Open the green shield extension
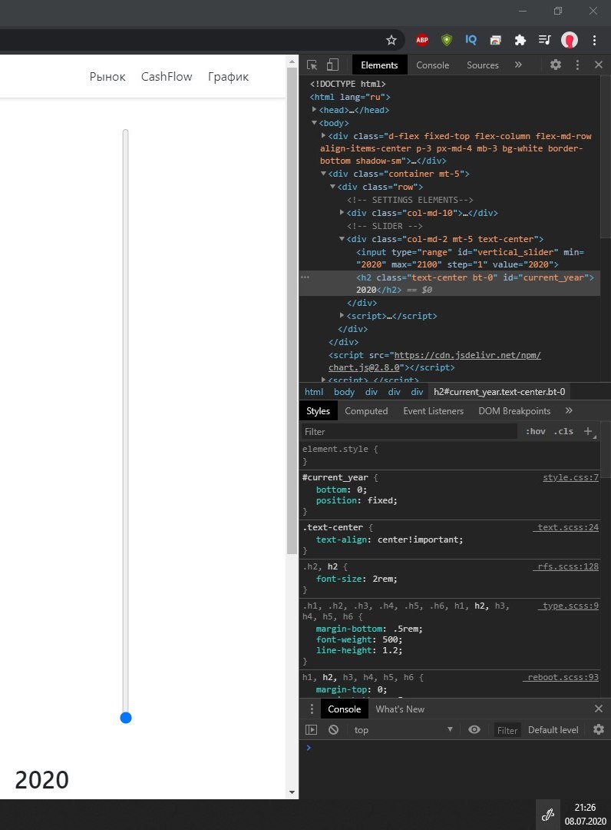611x830 pixels. (447, 40)
